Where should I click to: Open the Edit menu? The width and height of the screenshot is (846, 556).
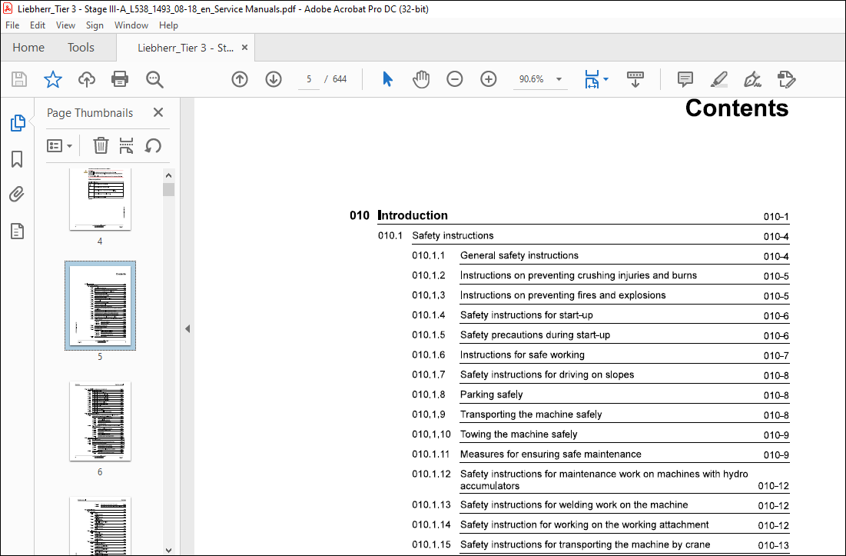[37, 25]
